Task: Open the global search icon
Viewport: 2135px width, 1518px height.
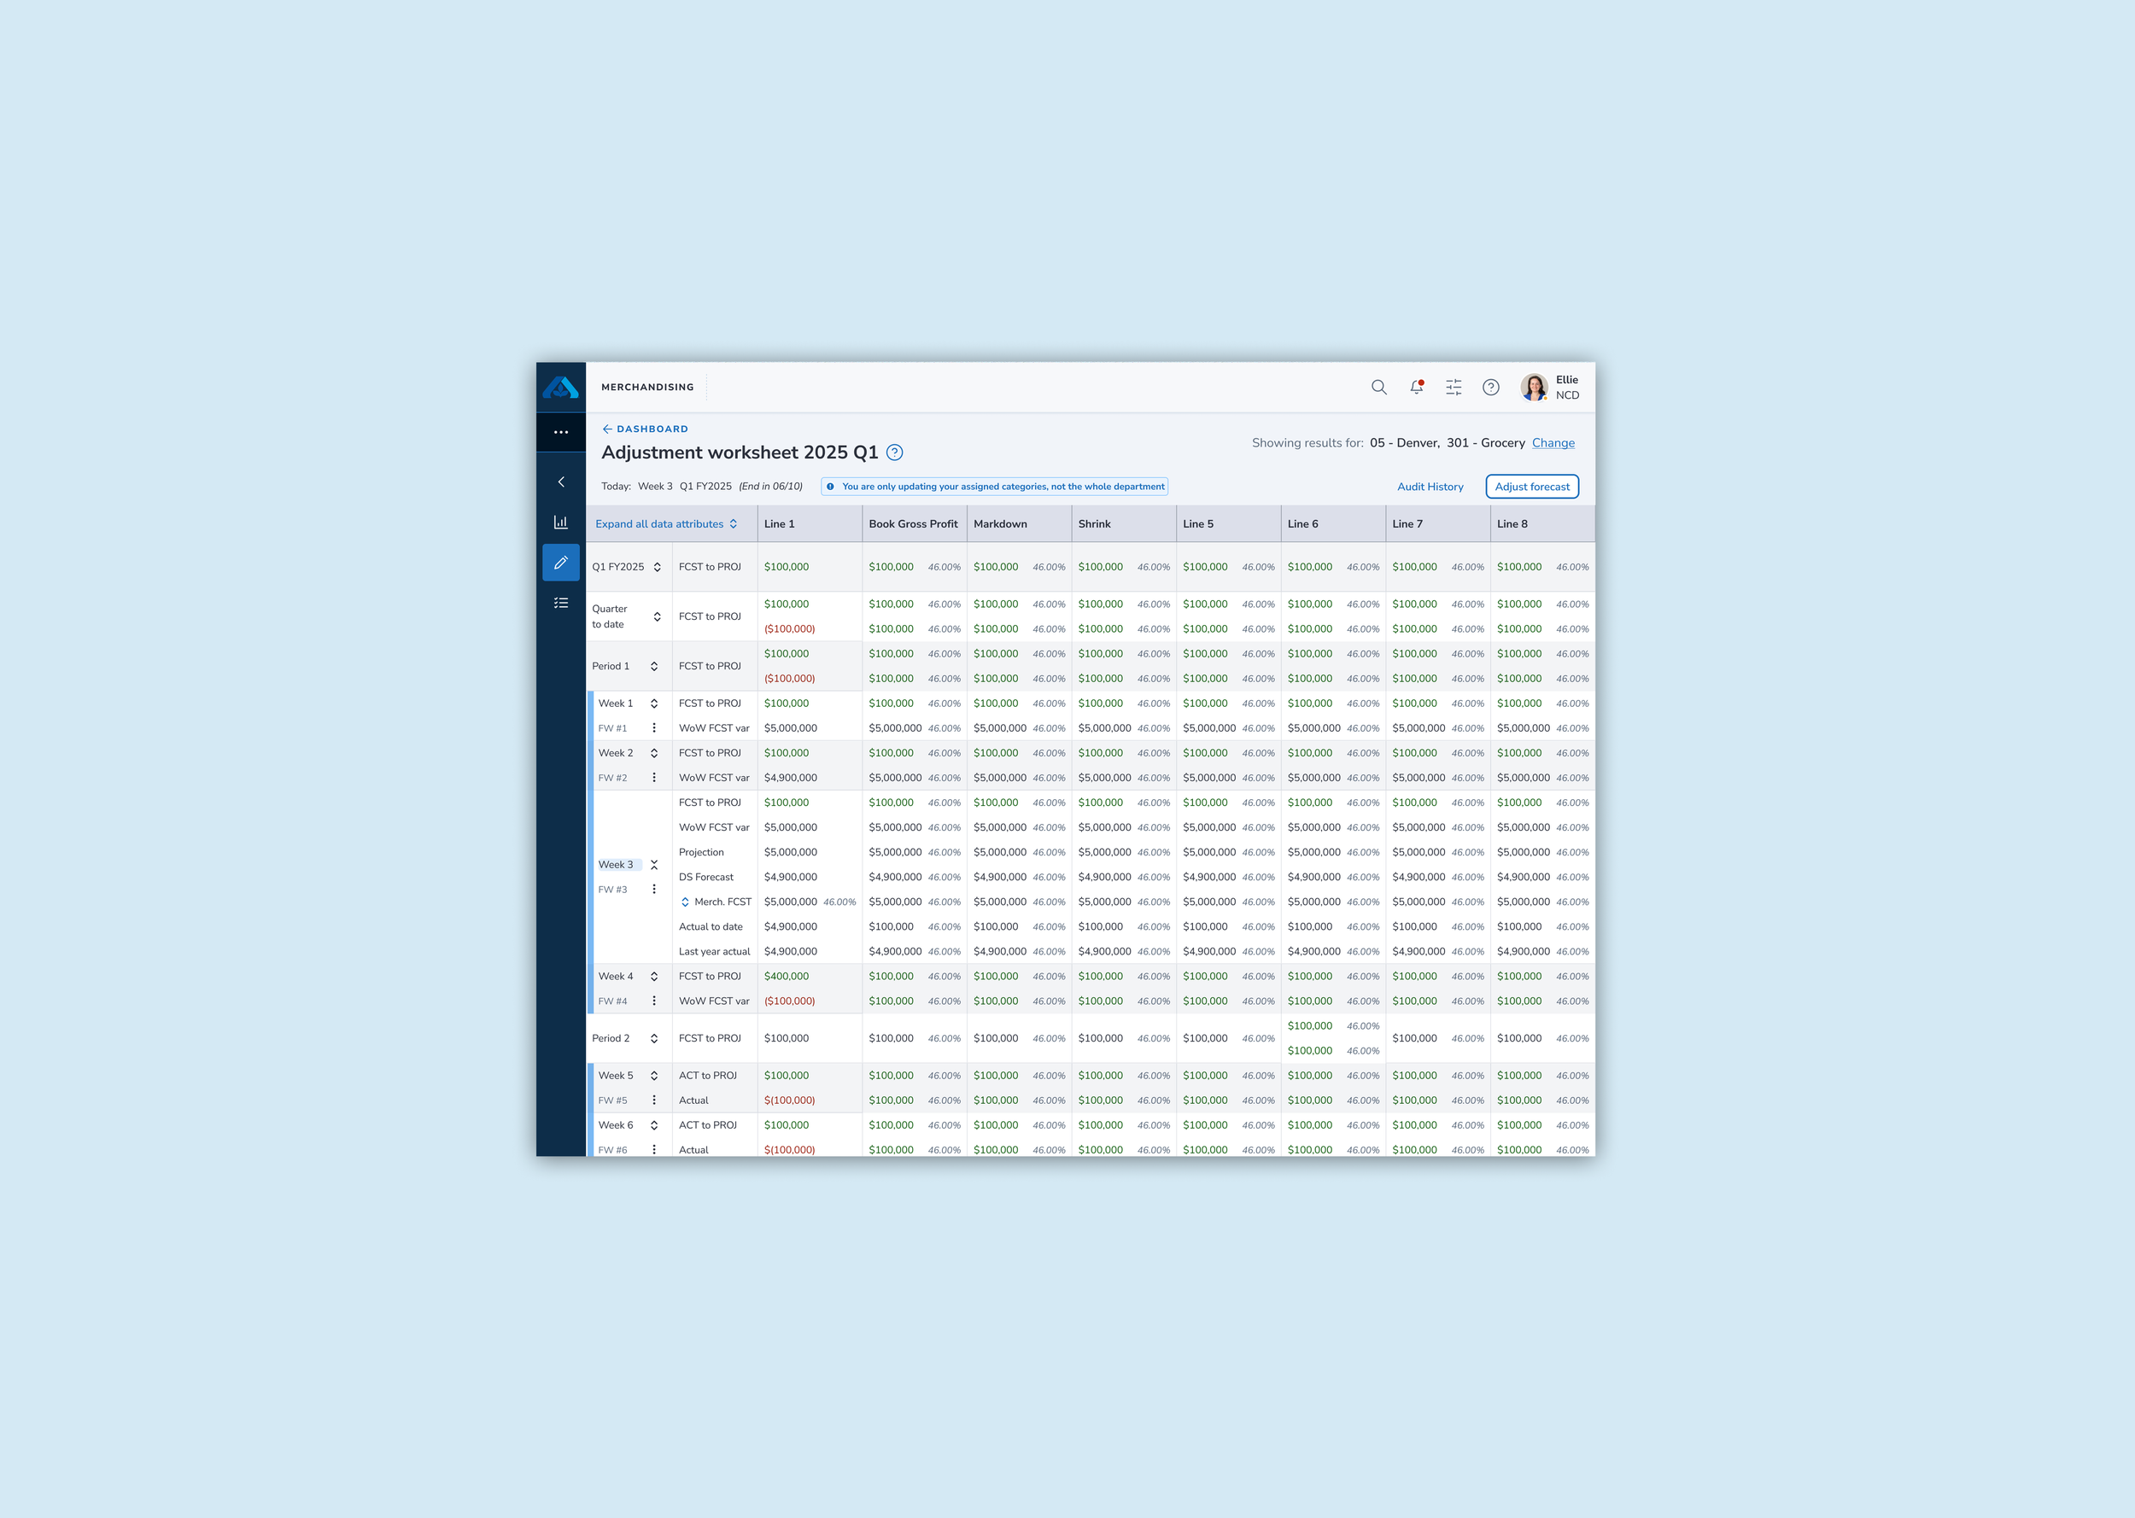Action: 1380,387
